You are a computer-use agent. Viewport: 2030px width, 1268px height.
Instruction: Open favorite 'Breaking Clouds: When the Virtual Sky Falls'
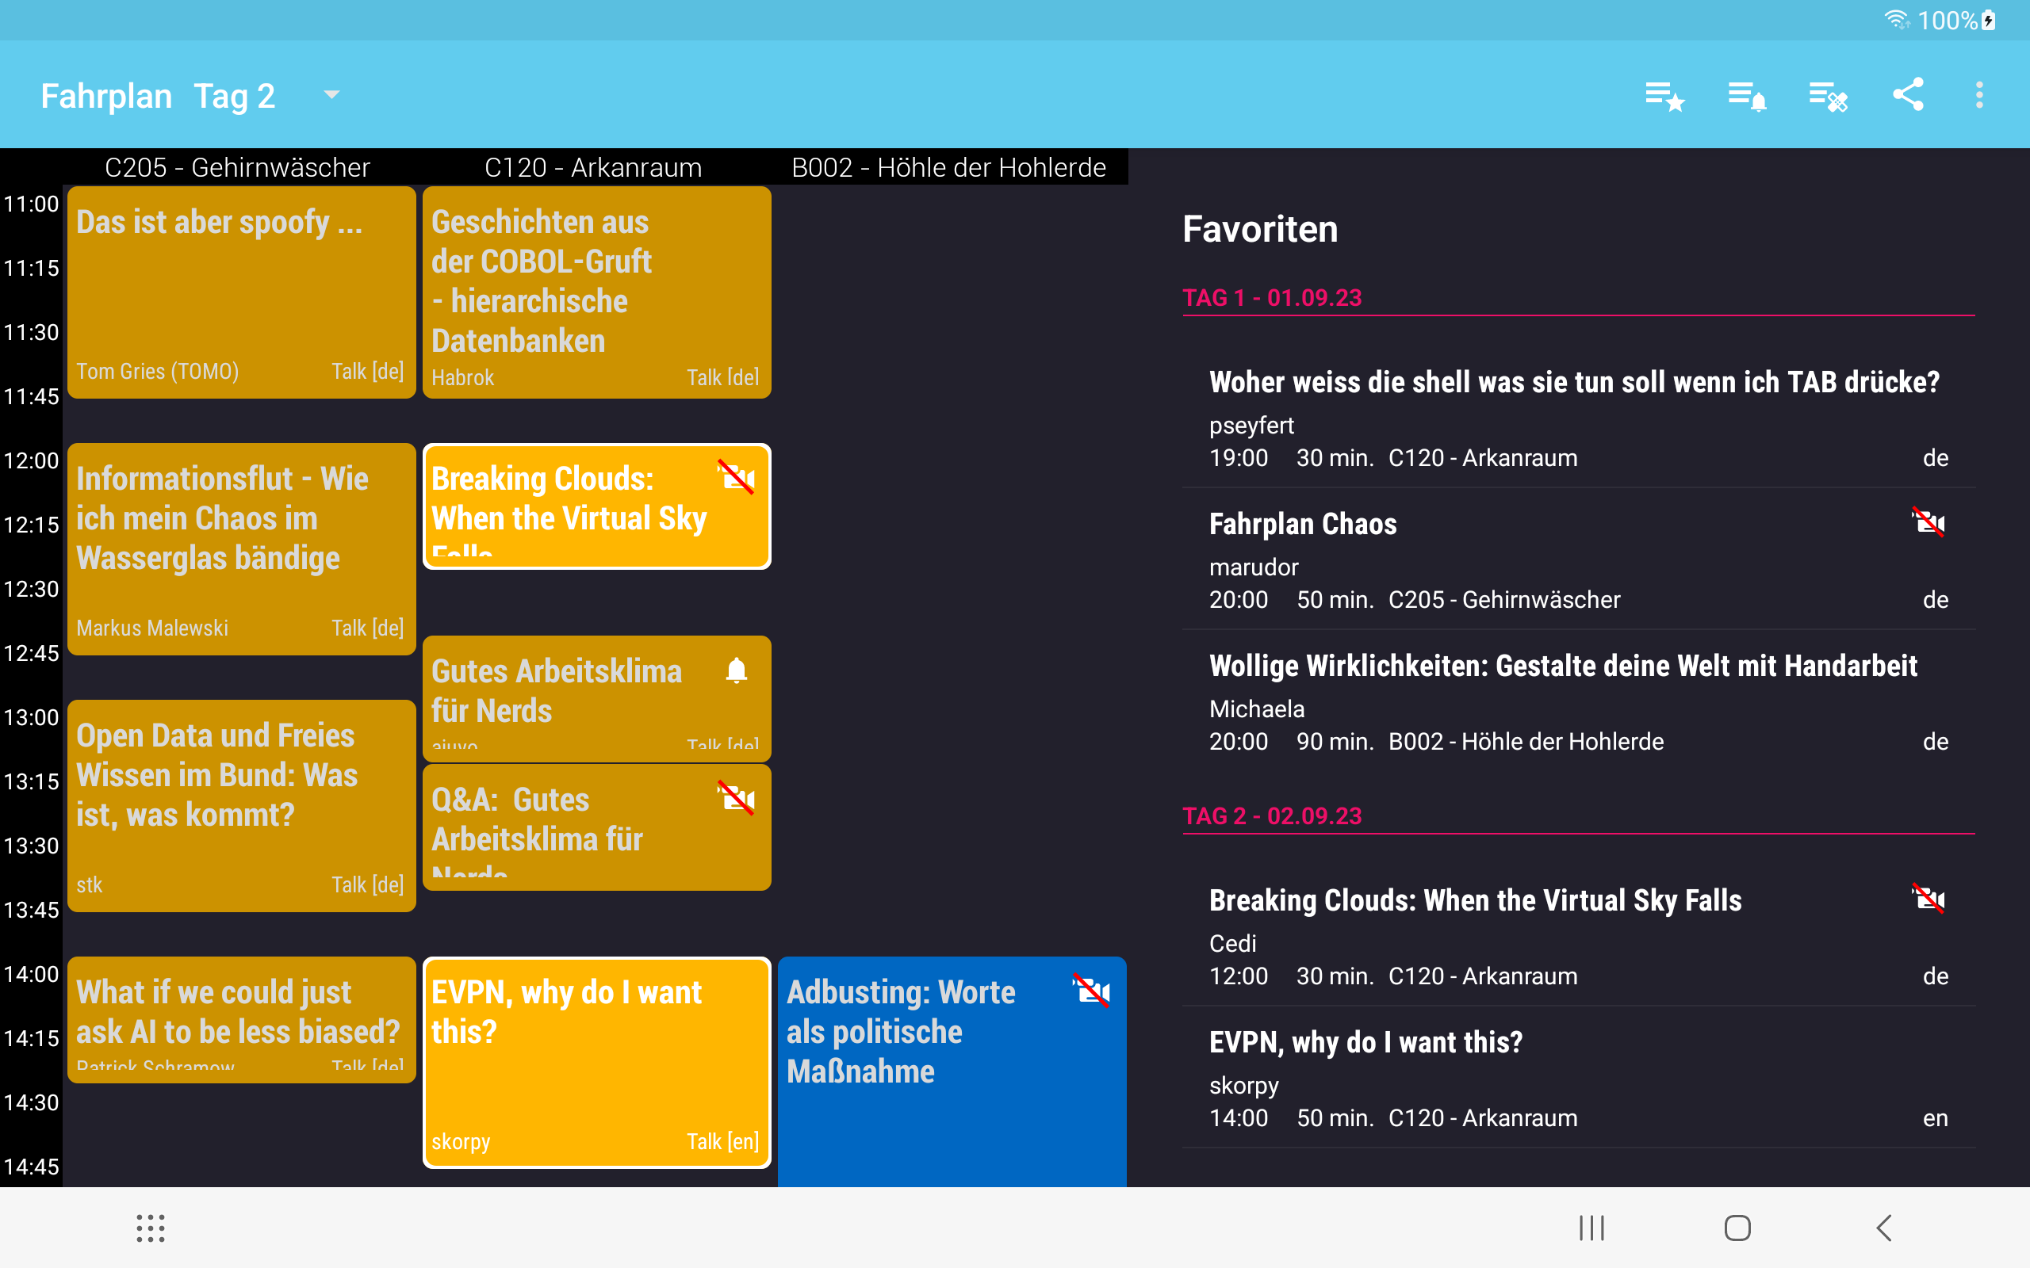(1579, 935)
